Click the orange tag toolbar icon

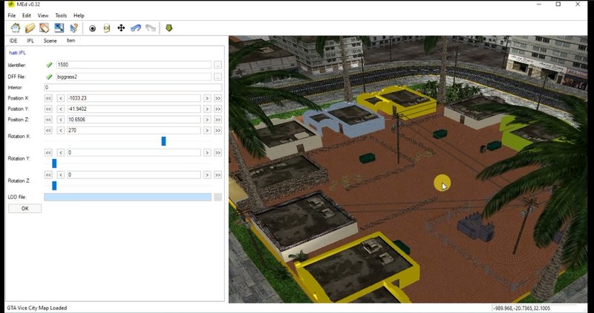click(x=45, y=28)
